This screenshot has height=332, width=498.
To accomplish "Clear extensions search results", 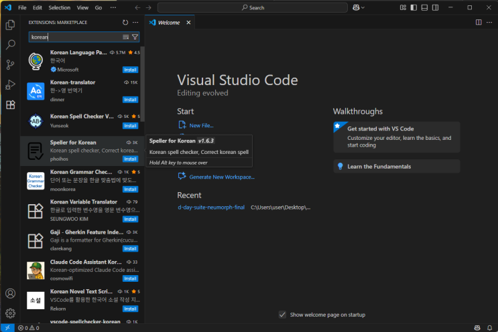I will coord(126,37).
